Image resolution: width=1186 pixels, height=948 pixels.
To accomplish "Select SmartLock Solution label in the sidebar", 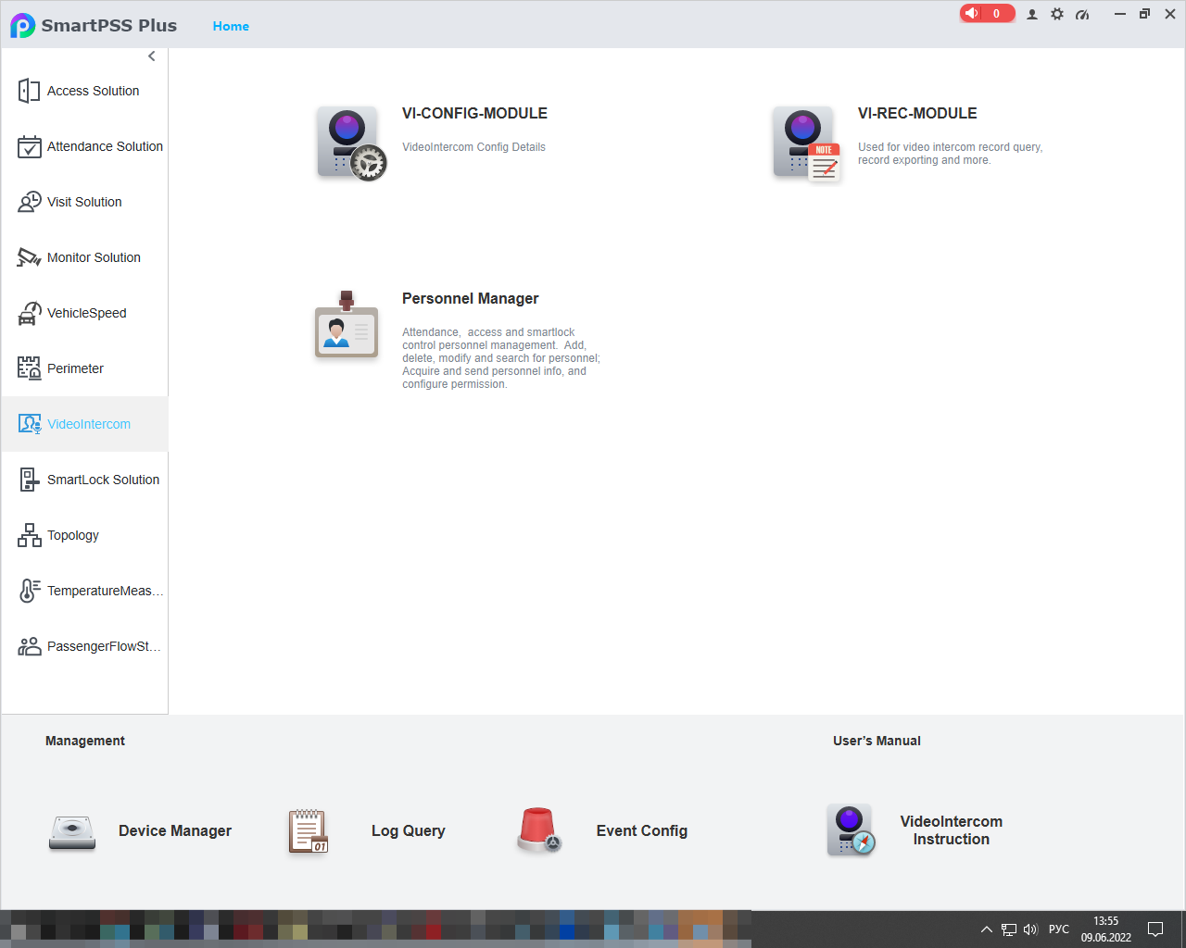I will (x=103, y=480).
